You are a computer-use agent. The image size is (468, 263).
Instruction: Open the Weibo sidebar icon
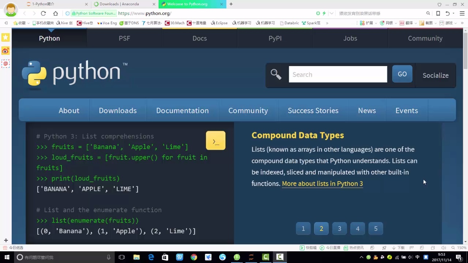click(5, 51)
